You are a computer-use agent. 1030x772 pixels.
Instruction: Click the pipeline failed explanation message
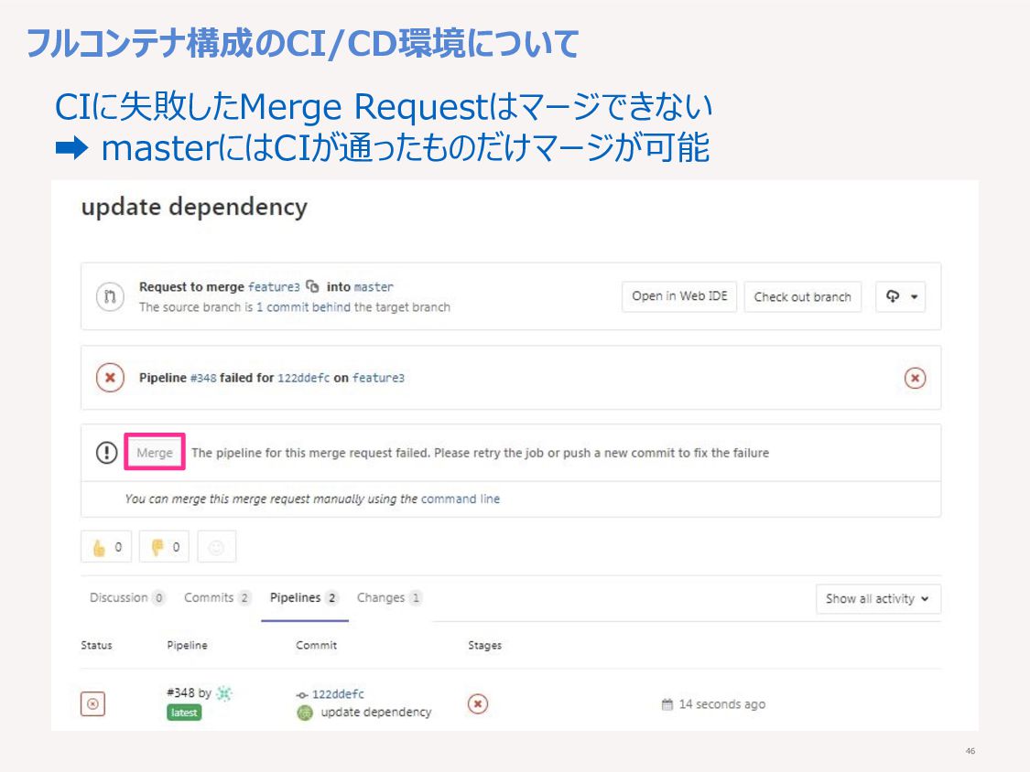click(480, 453)
